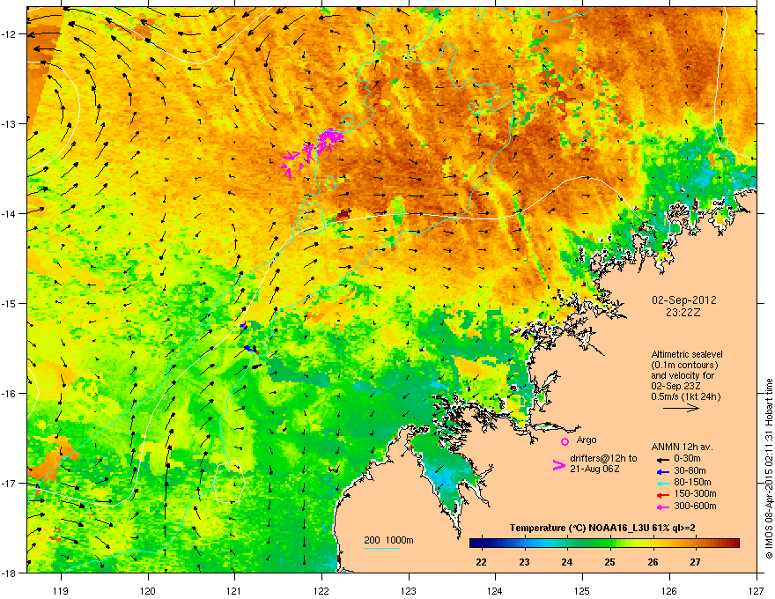Click latitude axis label '-13'
Screen dimensions: 775x599
[9, 123]
